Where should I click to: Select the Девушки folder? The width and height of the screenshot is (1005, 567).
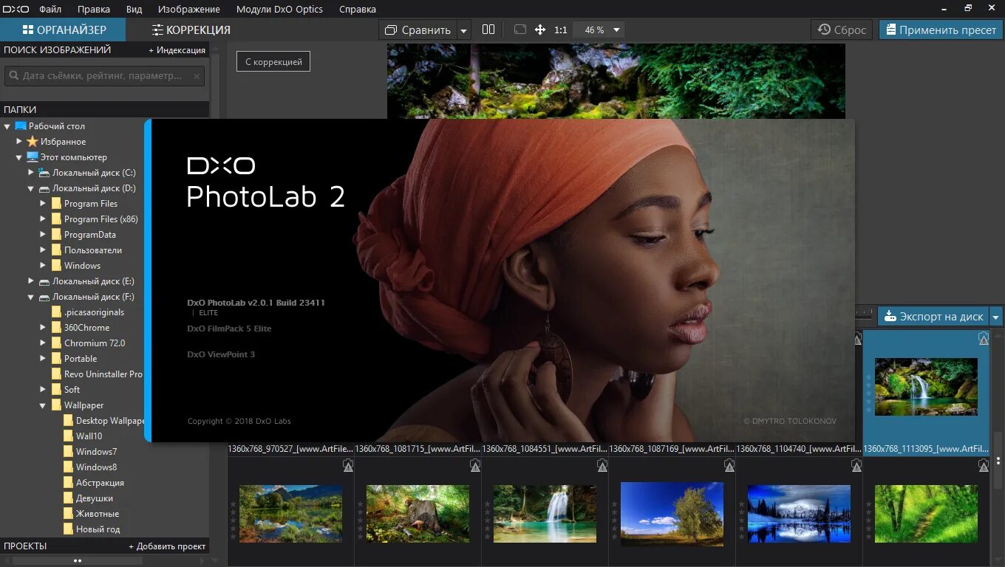click(95, 498)
